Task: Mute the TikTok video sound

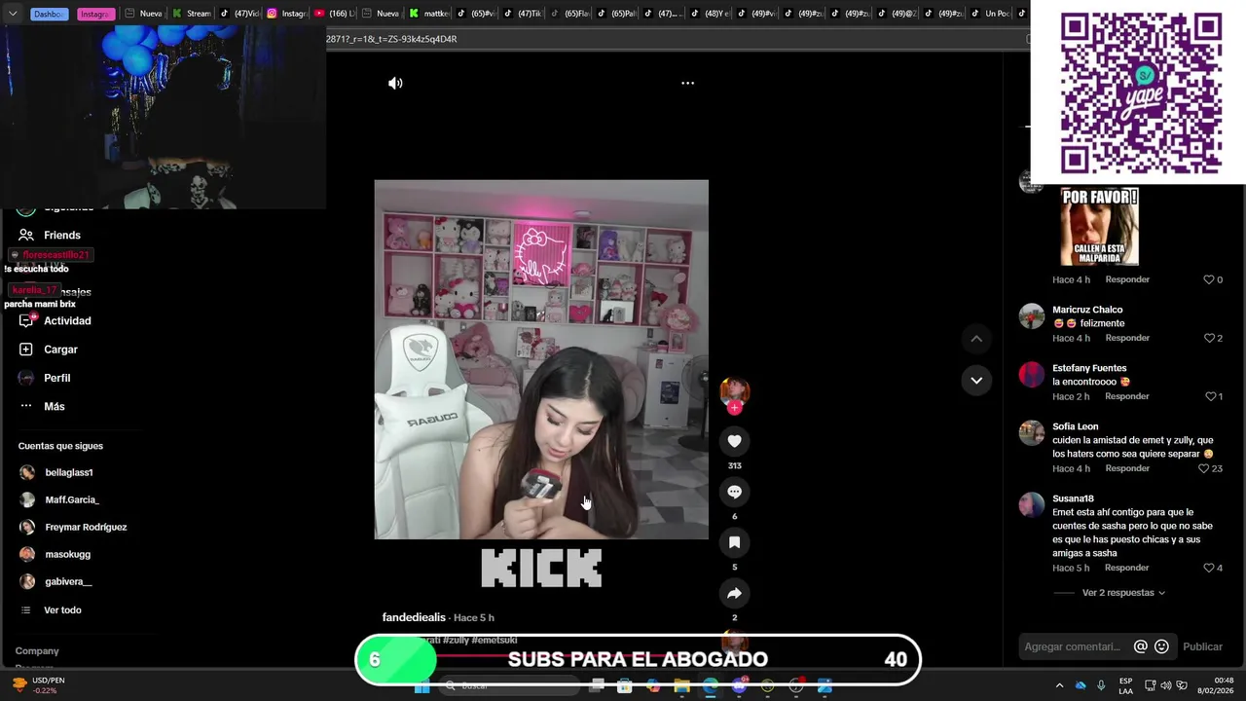Action: coord(395,84)
